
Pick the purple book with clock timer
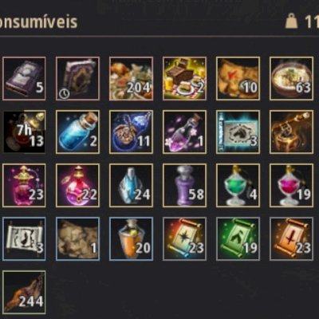(77, 78)
